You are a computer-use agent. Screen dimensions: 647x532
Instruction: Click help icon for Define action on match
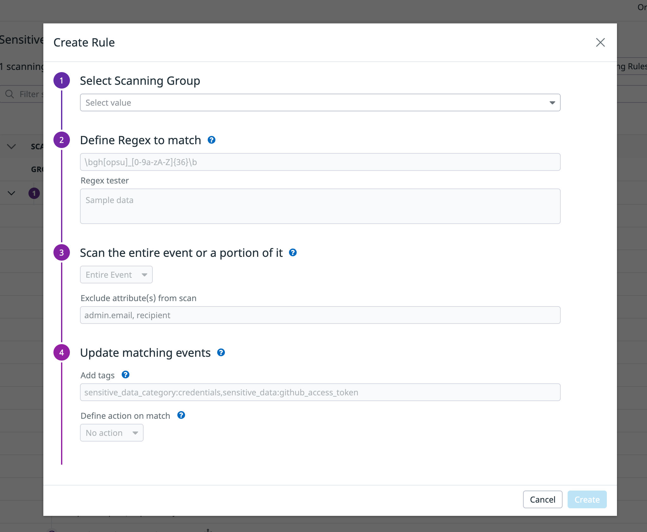pos(181,415)
